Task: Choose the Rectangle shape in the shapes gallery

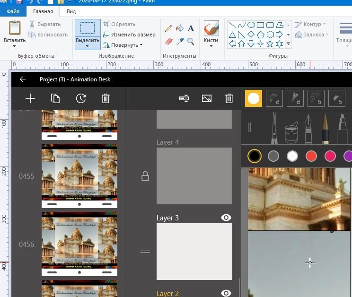Action: click(260, 25)
